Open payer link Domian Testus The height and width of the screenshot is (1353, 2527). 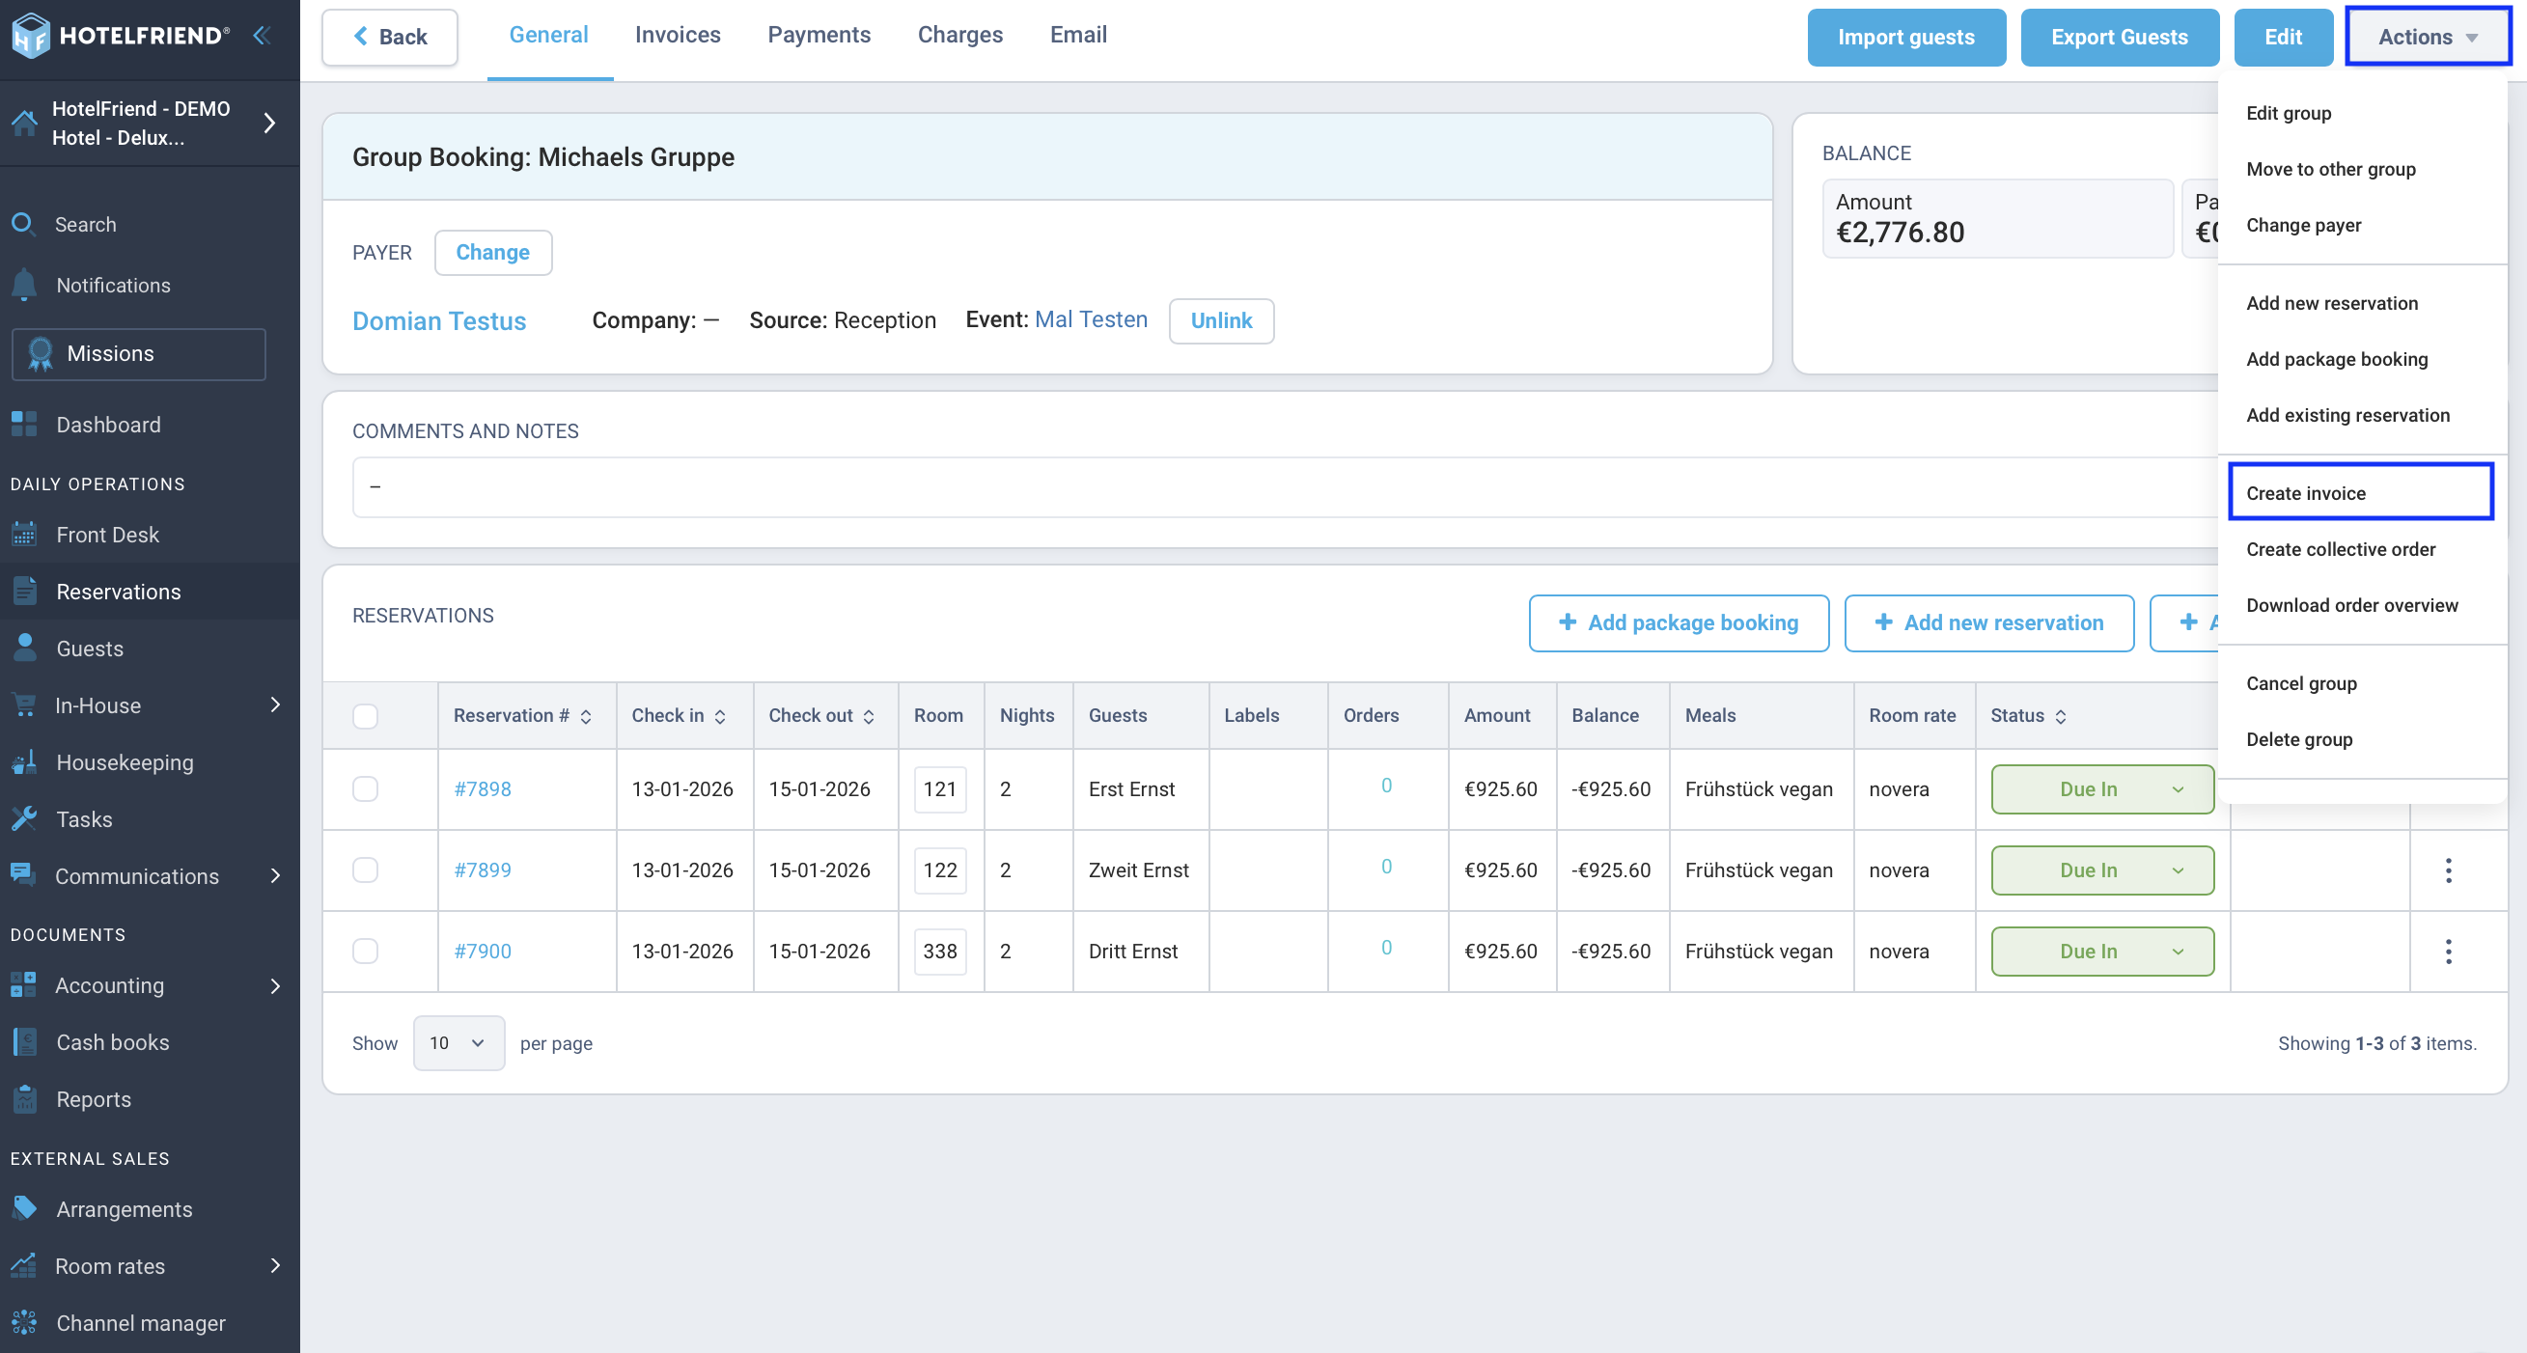438,320
